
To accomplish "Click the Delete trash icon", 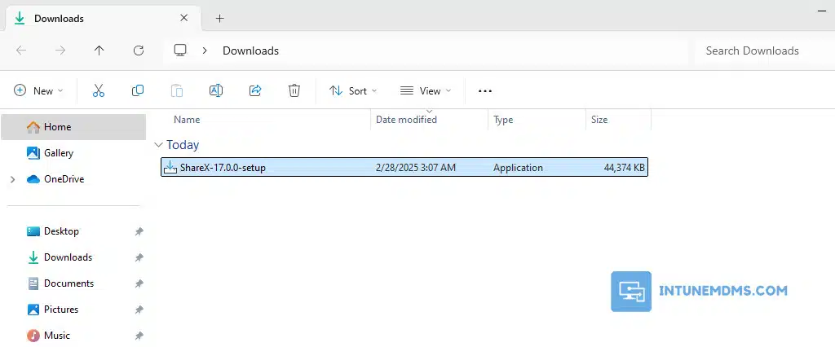I will tap(294, 90).
